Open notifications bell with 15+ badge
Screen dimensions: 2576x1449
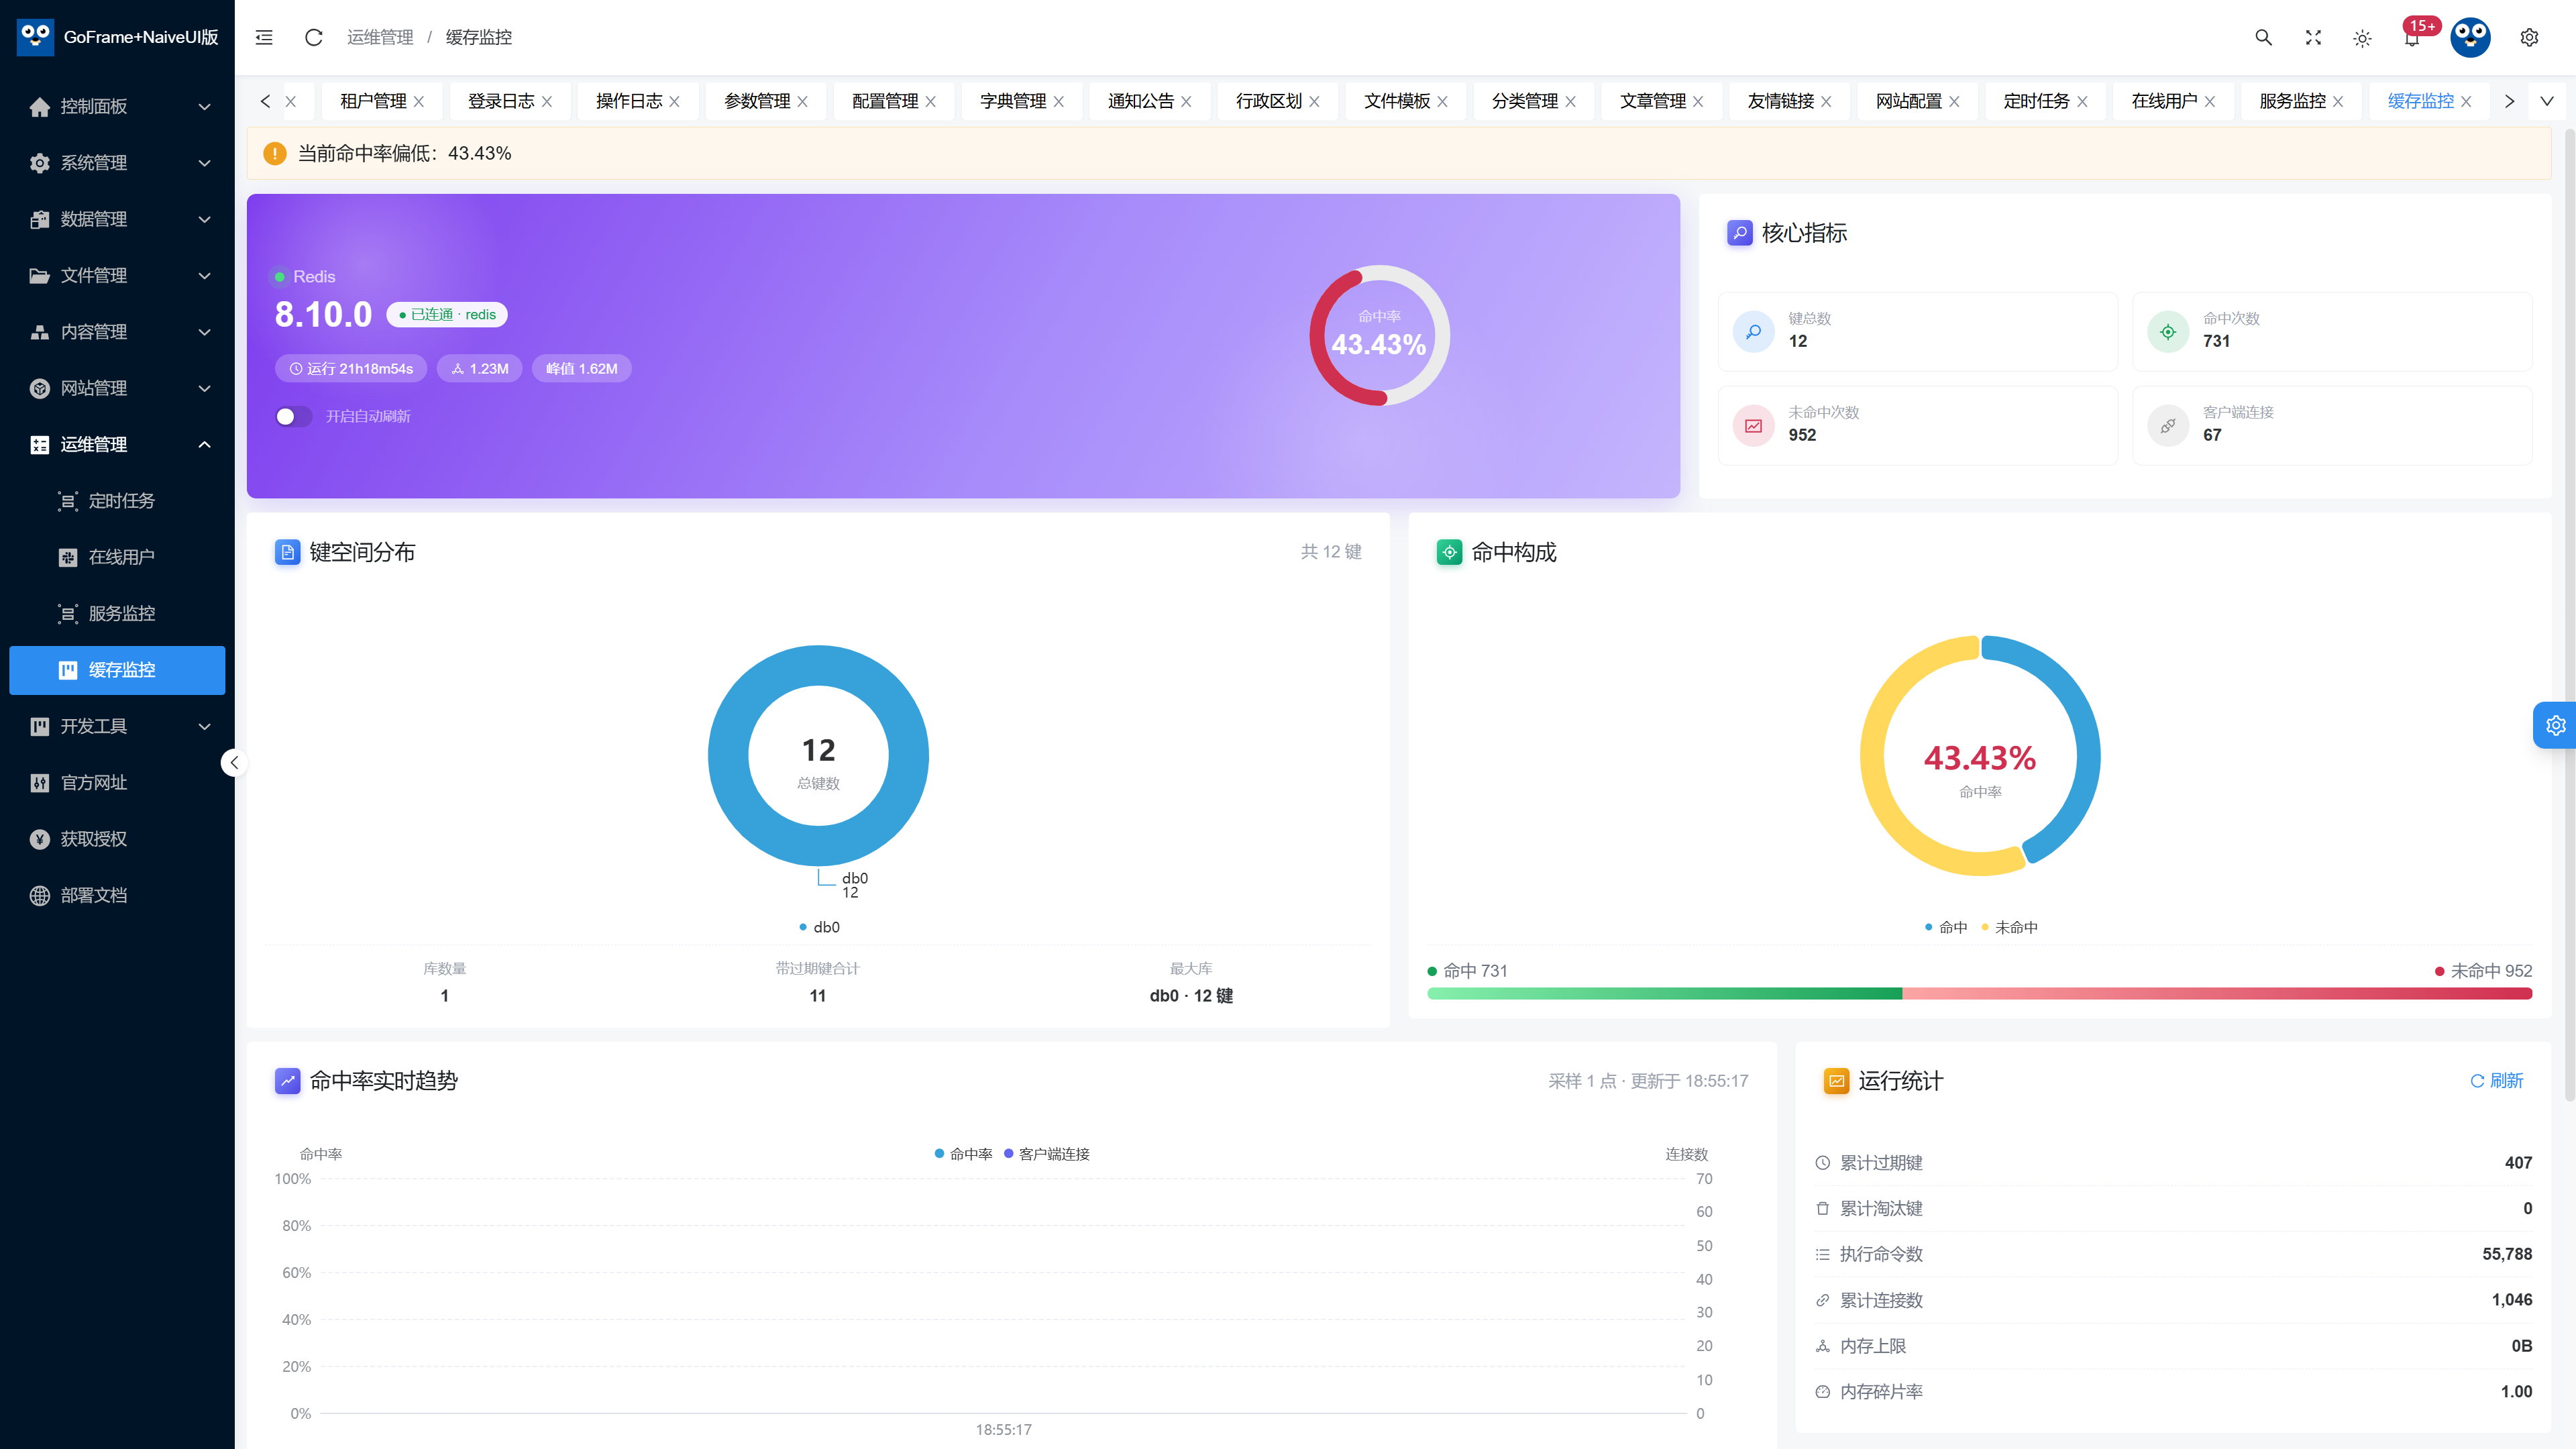[2412, 37]
